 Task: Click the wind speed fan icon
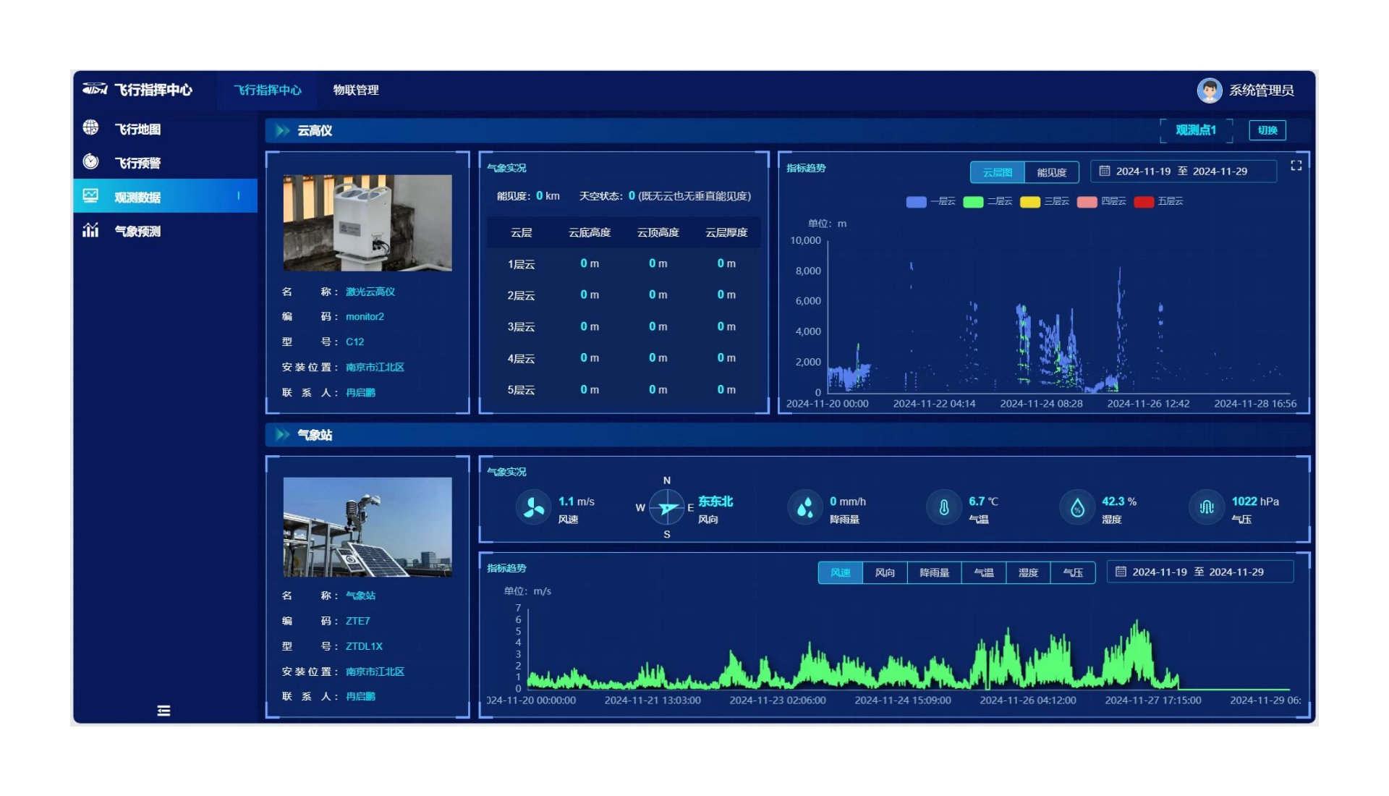pos(534,508)
